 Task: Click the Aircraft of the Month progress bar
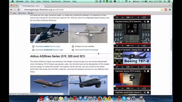tap(132, 65)
